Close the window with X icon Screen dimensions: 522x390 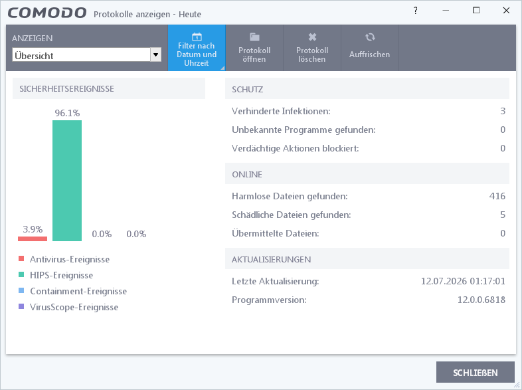(x=506, y=11)
